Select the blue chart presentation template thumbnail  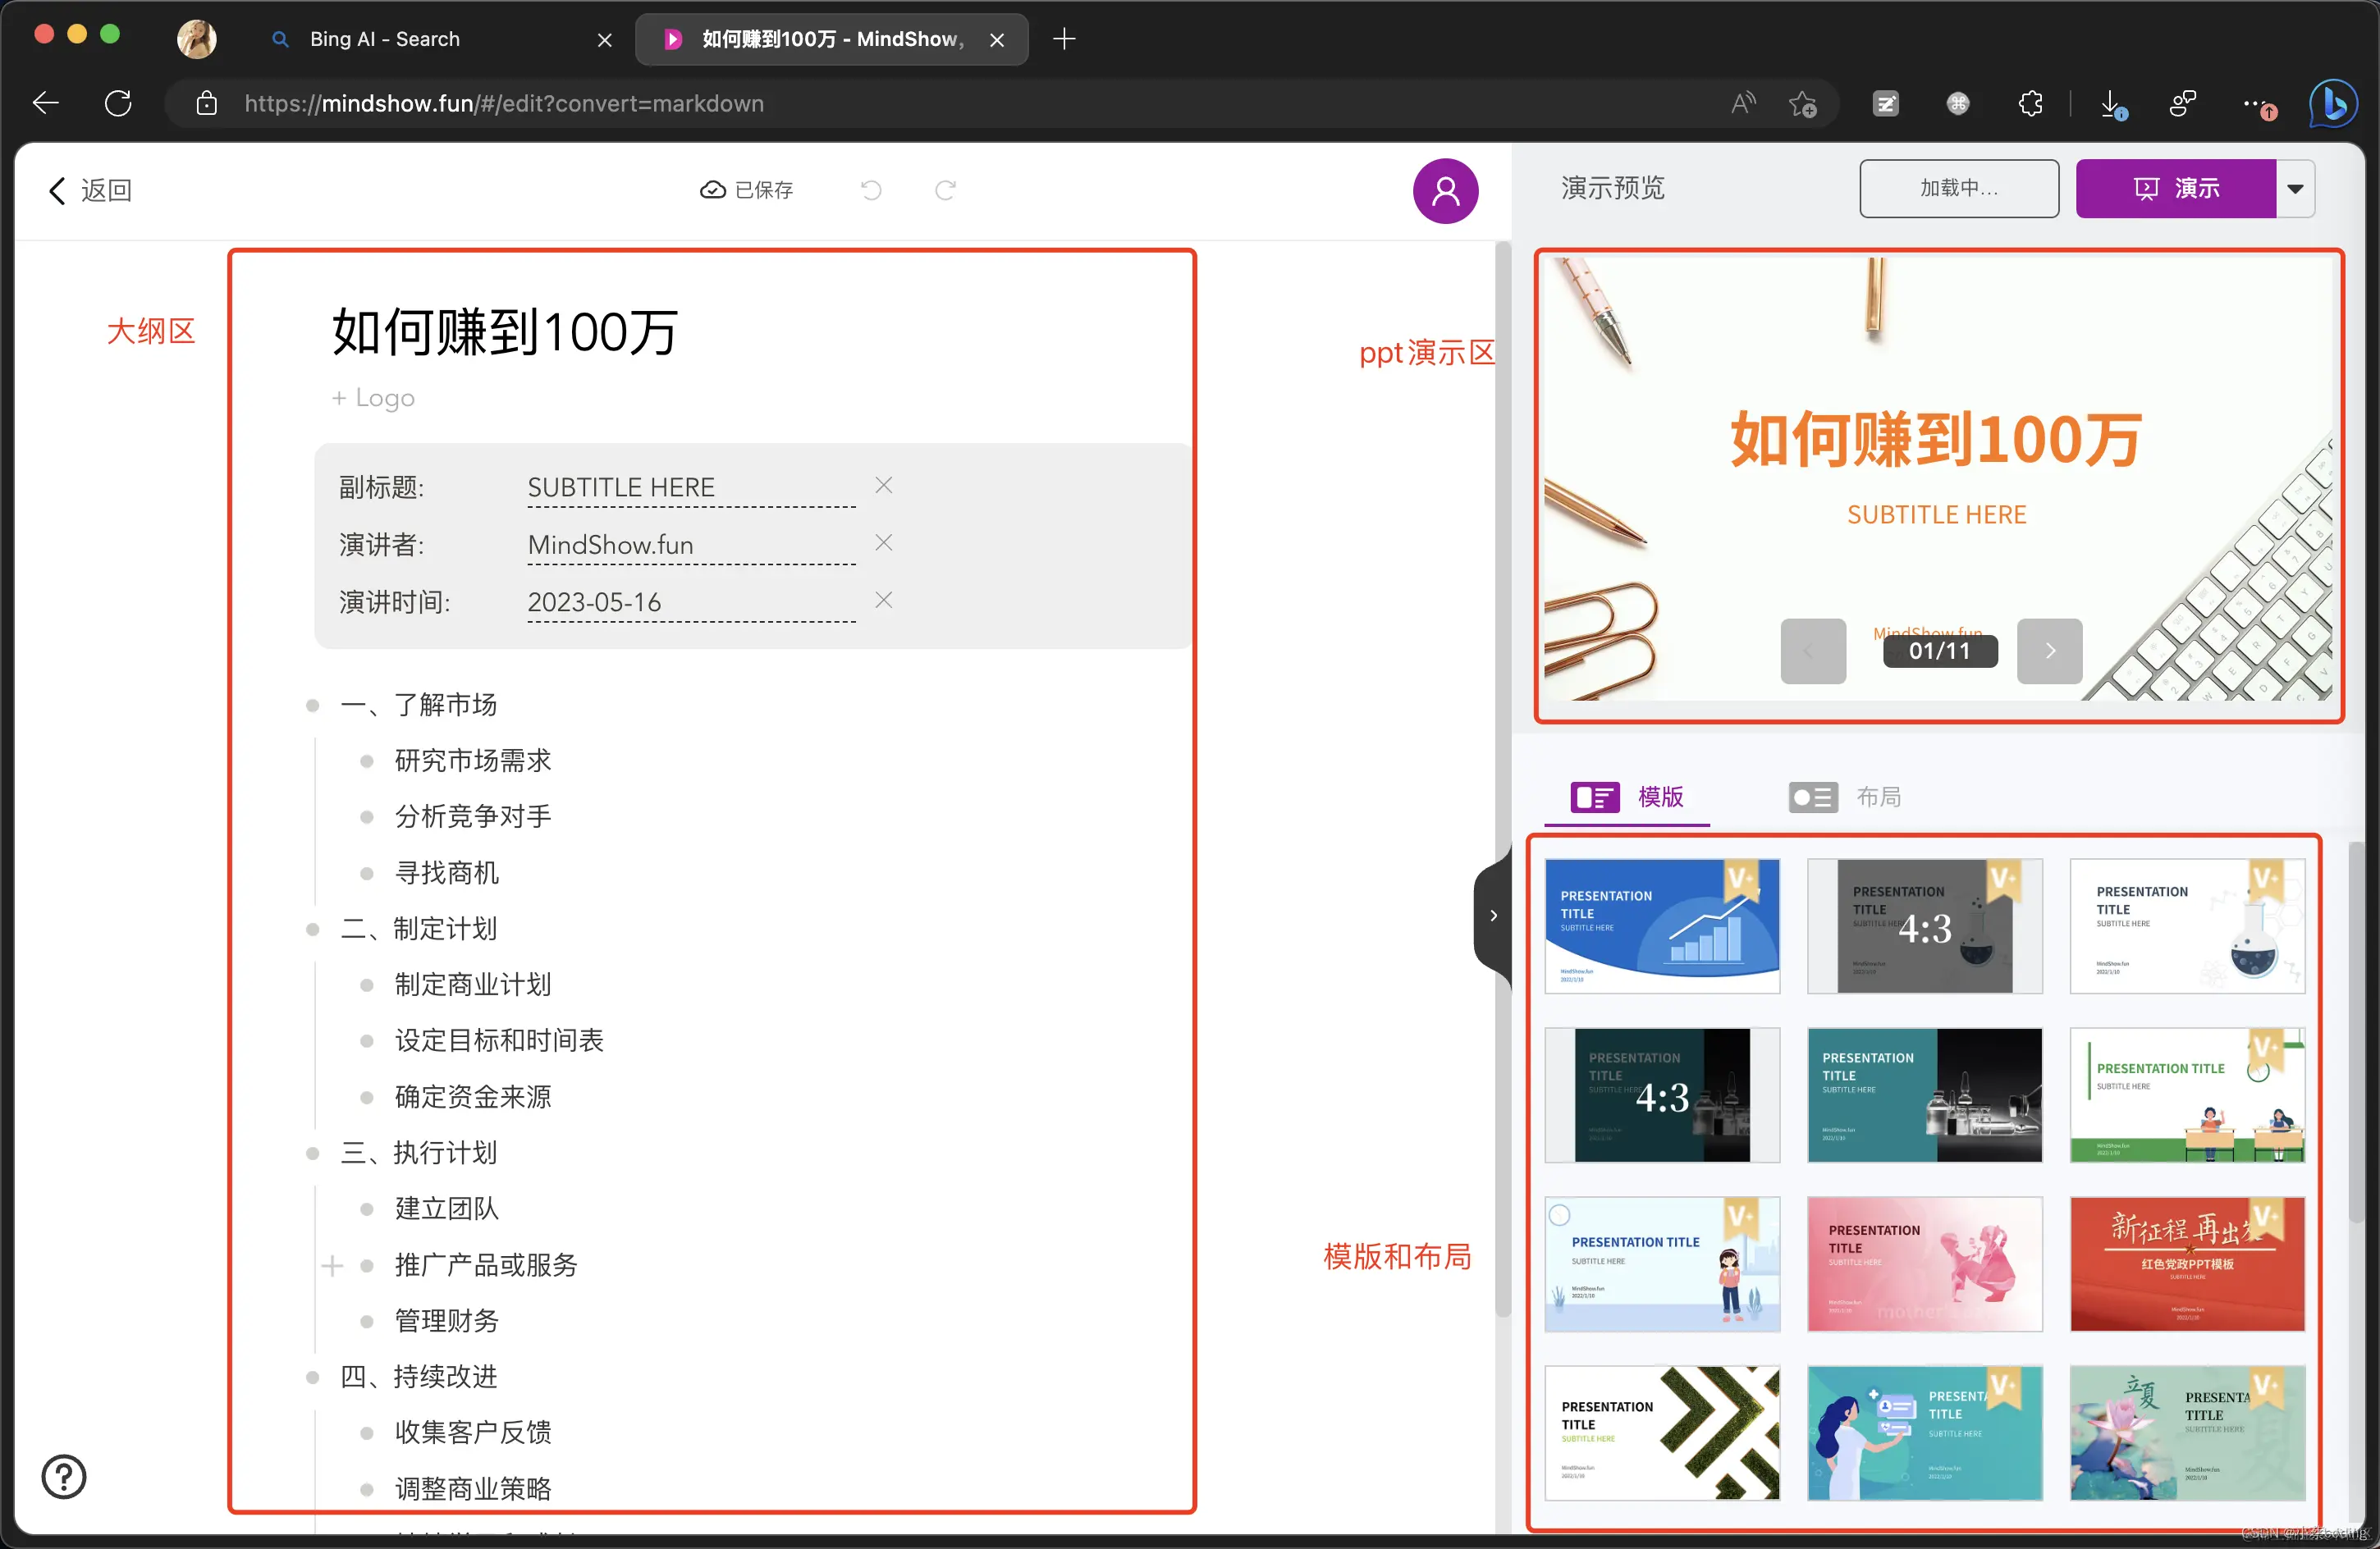click(1661, 926)
